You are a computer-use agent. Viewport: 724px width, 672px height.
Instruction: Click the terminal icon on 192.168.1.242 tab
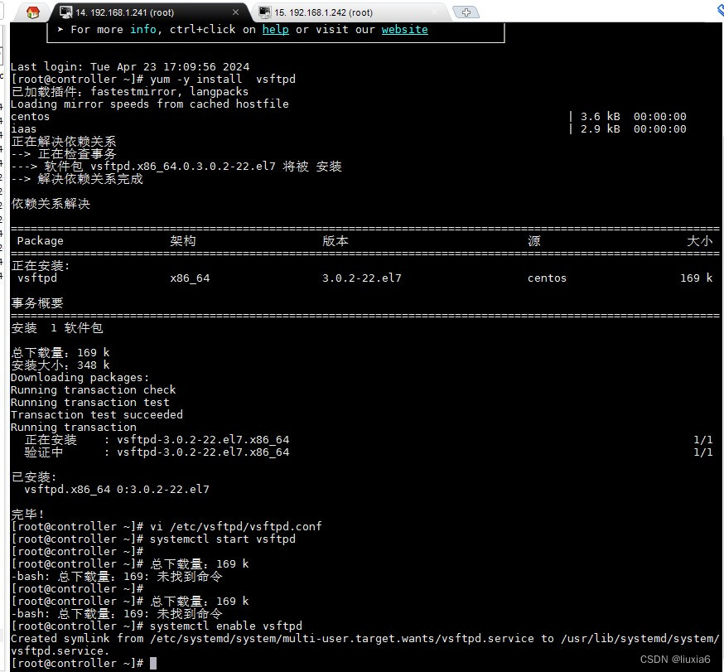click(264, 12)
